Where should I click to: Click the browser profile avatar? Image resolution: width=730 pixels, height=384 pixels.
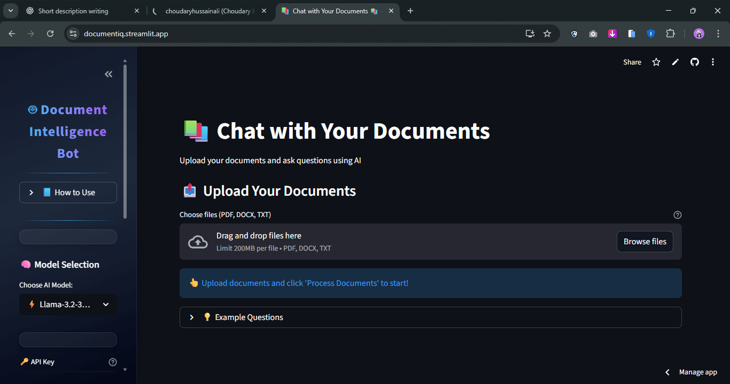coord(698,33)
